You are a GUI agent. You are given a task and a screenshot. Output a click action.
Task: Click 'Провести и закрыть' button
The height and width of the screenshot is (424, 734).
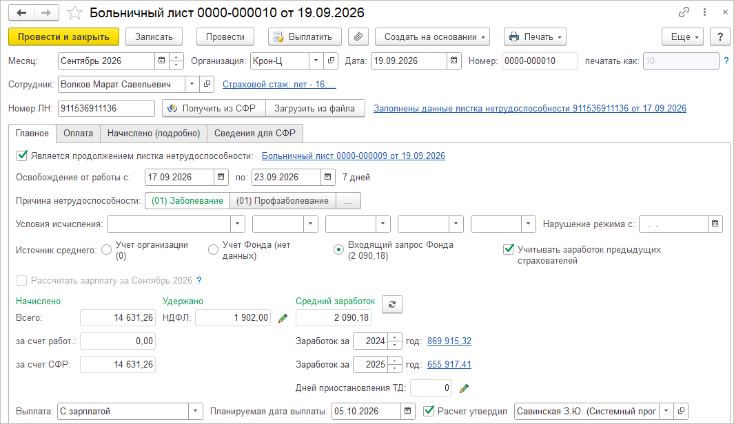(x=63, y=36)
